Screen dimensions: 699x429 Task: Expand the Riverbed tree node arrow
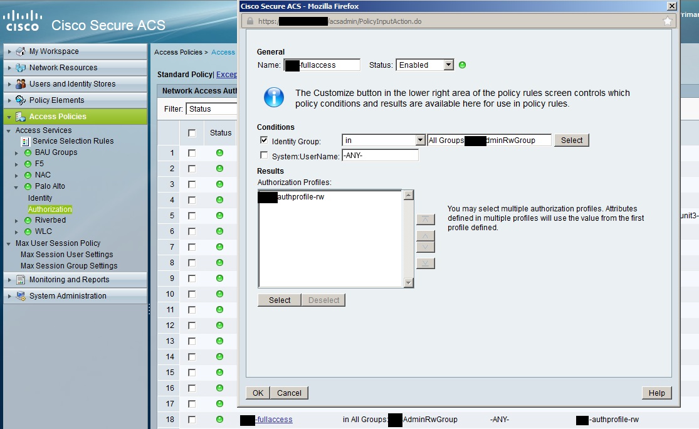pos(16,221)
